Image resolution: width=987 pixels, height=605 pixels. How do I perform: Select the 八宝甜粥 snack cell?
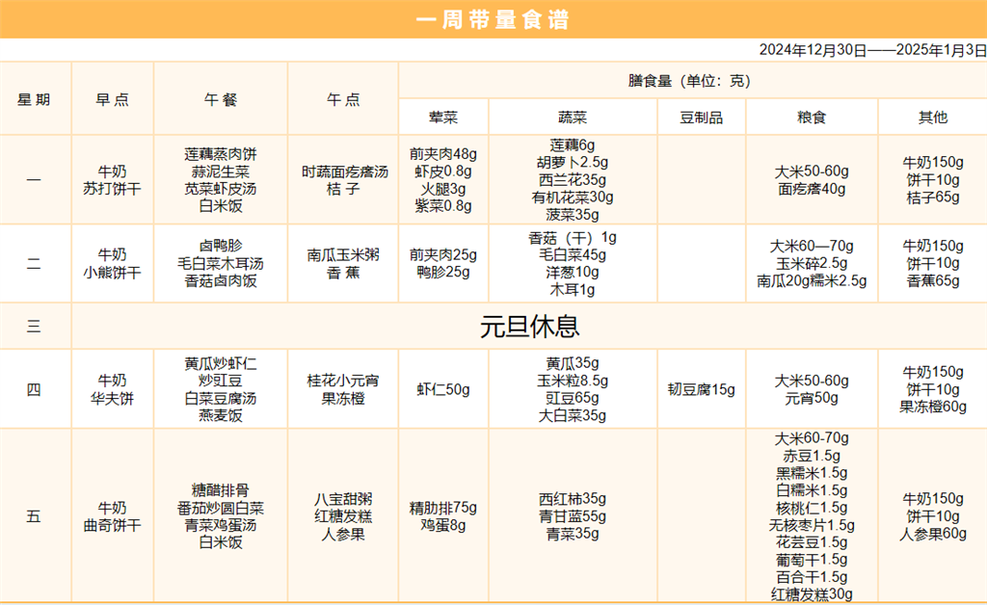(x=343, y=499)
